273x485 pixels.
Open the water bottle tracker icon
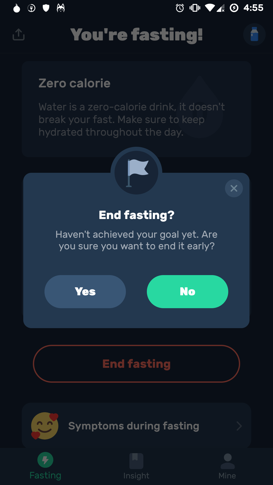[254, 34]
